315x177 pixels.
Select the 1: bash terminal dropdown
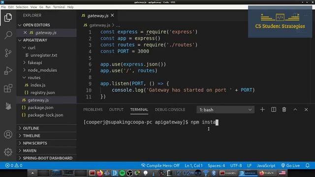(x=225, y=110)
